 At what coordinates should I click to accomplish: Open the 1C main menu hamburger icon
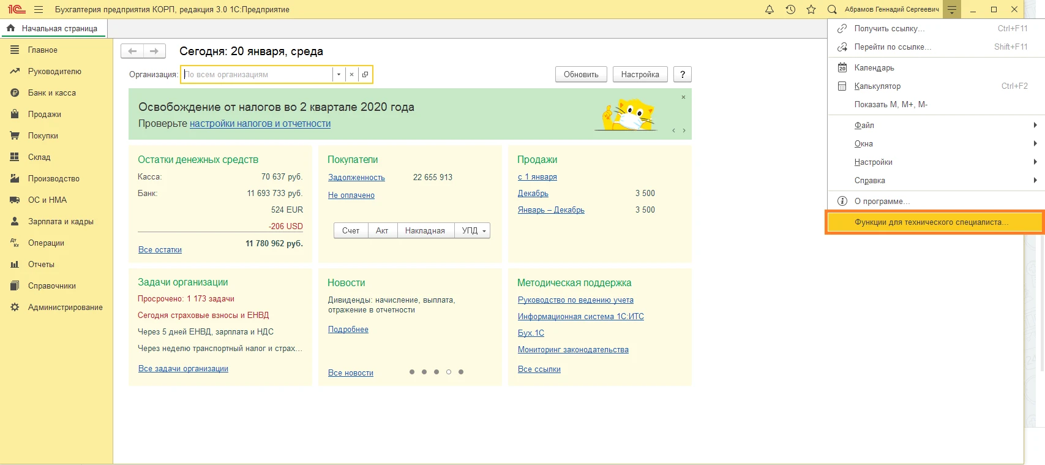(x=39, y=10)
